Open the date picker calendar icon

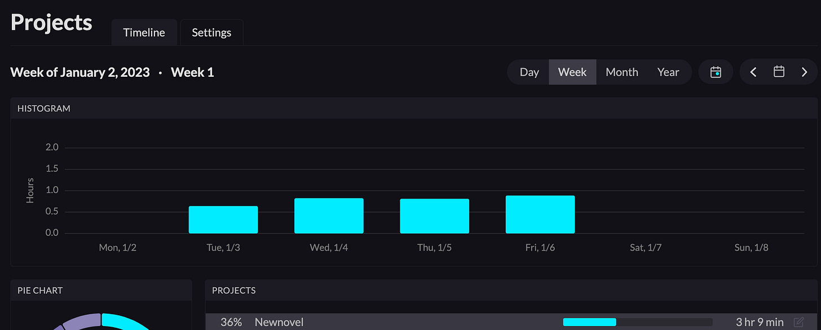tap(779, 72)
